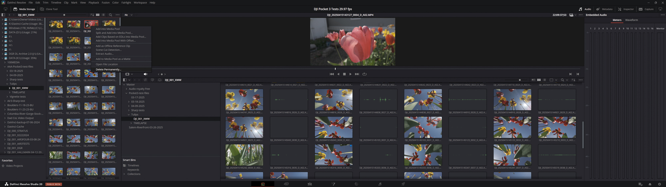The height and width of the screenshot is (187, 666).
Task: Click mark-in icon at viewer right
Action: 570,74
